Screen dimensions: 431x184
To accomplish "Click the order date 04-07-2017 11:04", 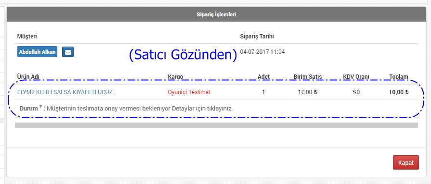I will click(262, 51).
